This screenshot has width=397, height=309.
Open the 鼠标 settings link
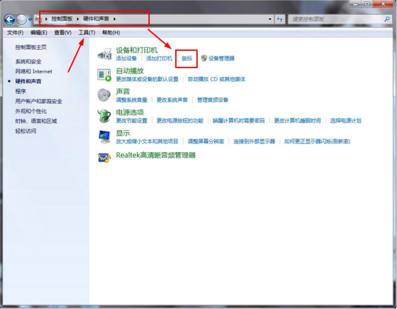coord(187,59)
